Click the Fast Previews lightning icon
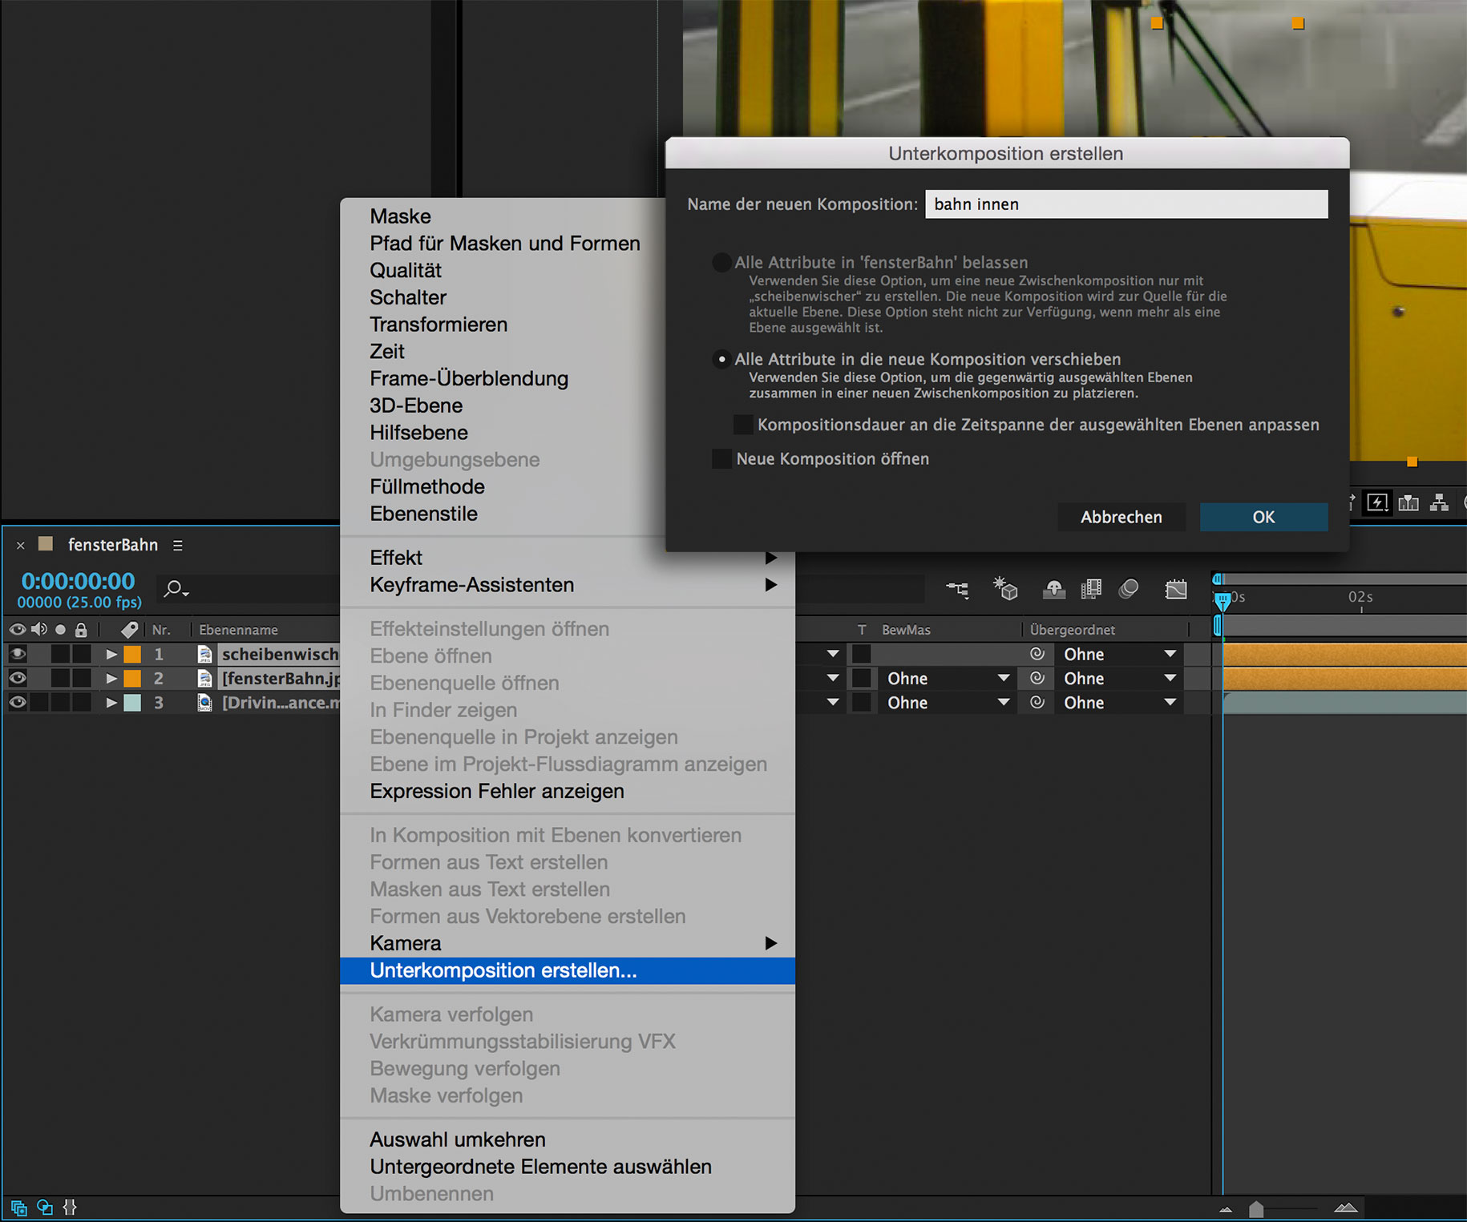This screenshot has height=1222, width=1467. pos(1377,502)
